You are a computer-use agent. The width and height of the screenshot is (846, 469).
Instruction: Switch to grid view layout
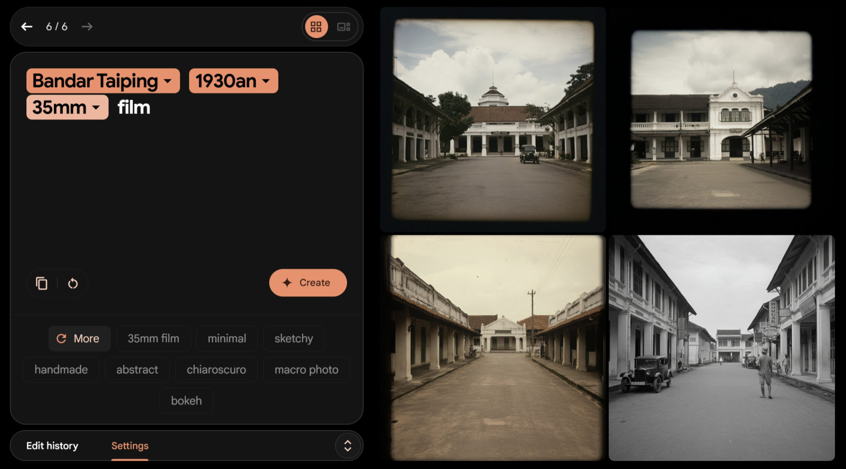[316, 27]
